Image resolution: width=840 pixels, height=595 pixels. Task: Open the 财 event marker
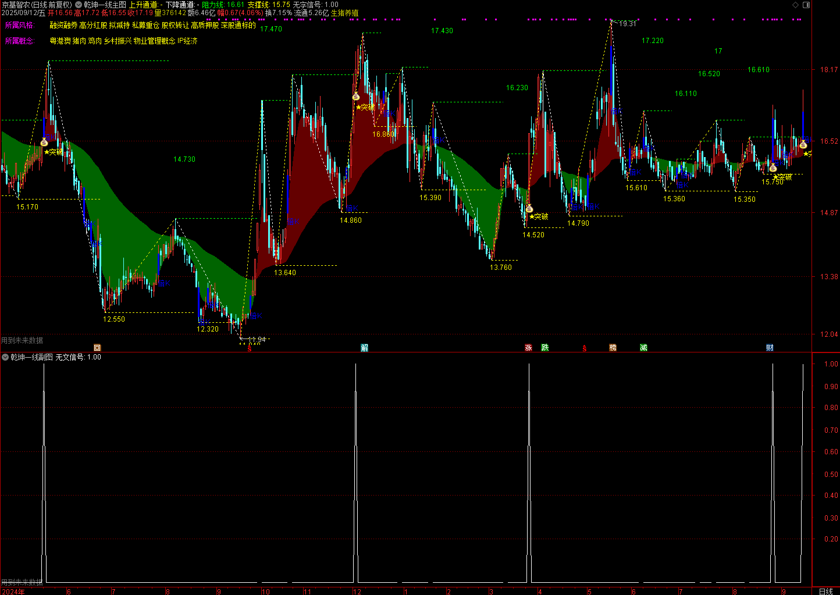click(x=770, y=348)
